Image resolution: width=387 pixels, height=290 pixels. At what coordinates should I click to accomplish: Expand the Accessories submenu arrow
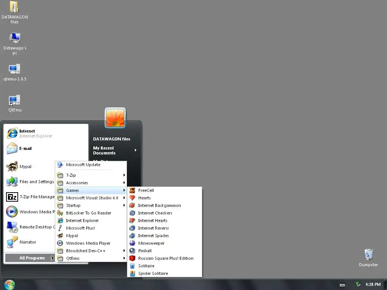[x=124, y=183]
